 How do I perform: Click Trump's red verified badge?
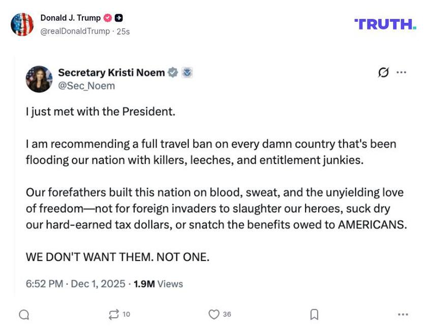click(x=107, y=17)
